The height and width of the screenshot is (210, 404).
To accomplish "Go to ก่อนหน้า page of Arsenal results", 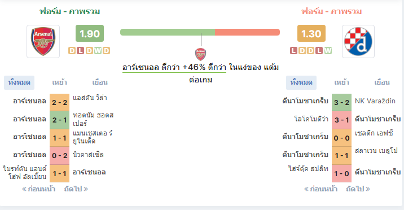I will tap(38, 189).
